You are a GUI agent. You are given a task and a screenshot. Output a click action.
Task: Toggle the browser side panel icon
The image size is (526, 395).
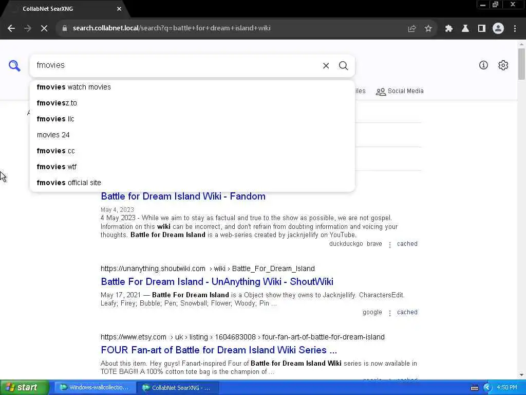click(482, 29)
